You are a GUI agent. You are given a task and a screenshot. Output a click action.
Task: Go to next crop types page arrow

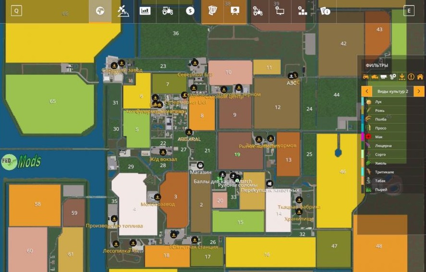click(x=419, y=91)
